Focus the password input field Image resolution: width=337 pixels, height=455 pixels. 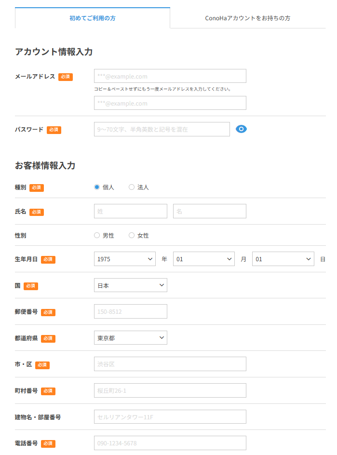point(162,129)
